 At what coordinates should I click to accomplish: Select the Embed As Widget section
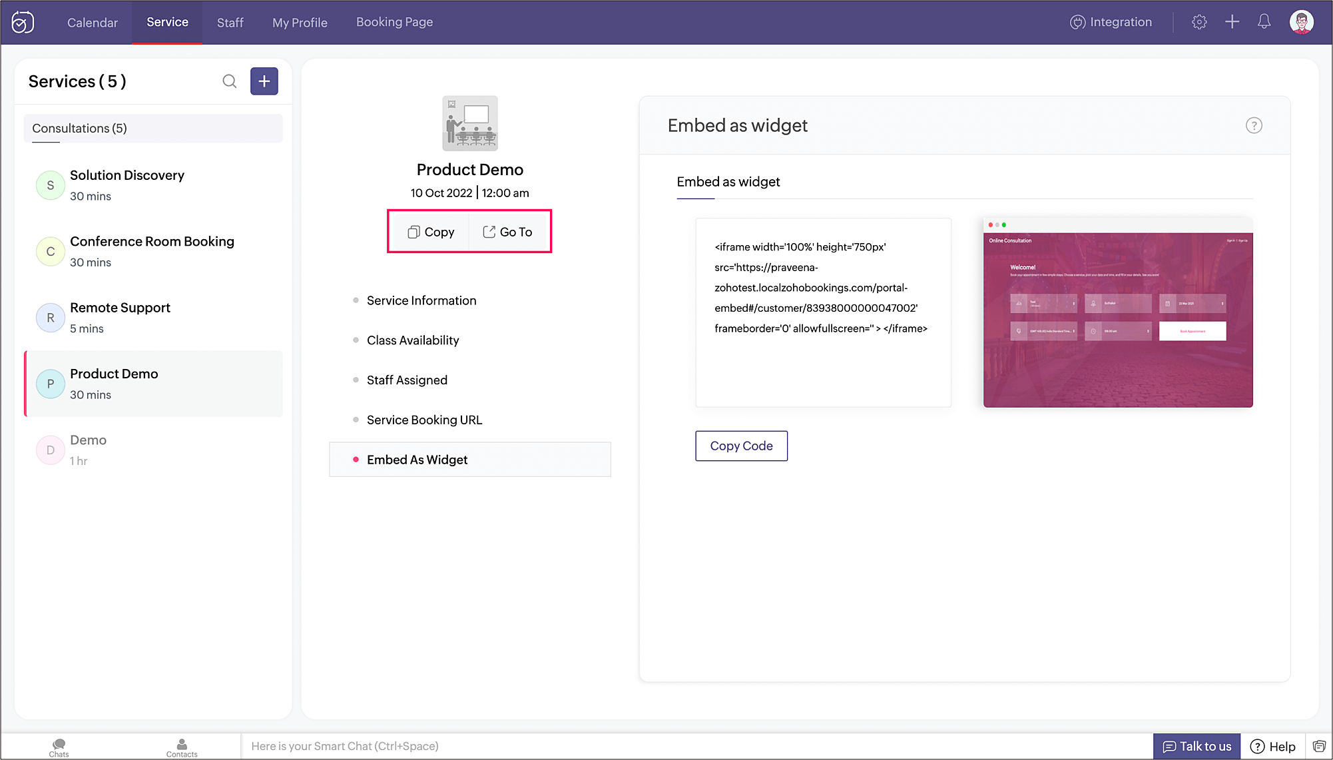point(470,460)
